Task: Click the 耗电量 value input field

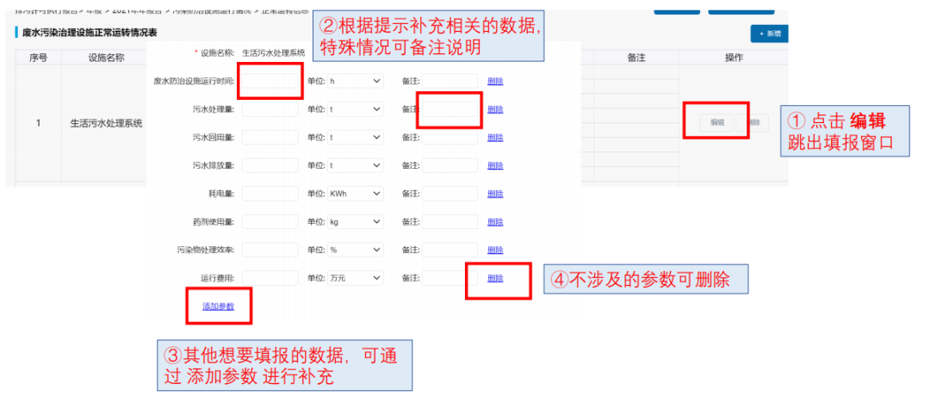Action: pyautogui.click(x=270, y=194)
